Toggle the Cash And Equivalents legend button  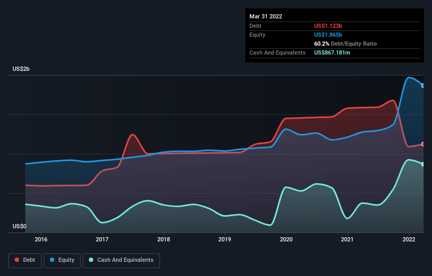(121, 260)
